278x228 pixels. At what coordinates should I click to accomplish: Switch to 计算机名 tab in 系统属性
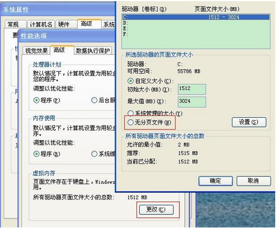pos(41,24)
